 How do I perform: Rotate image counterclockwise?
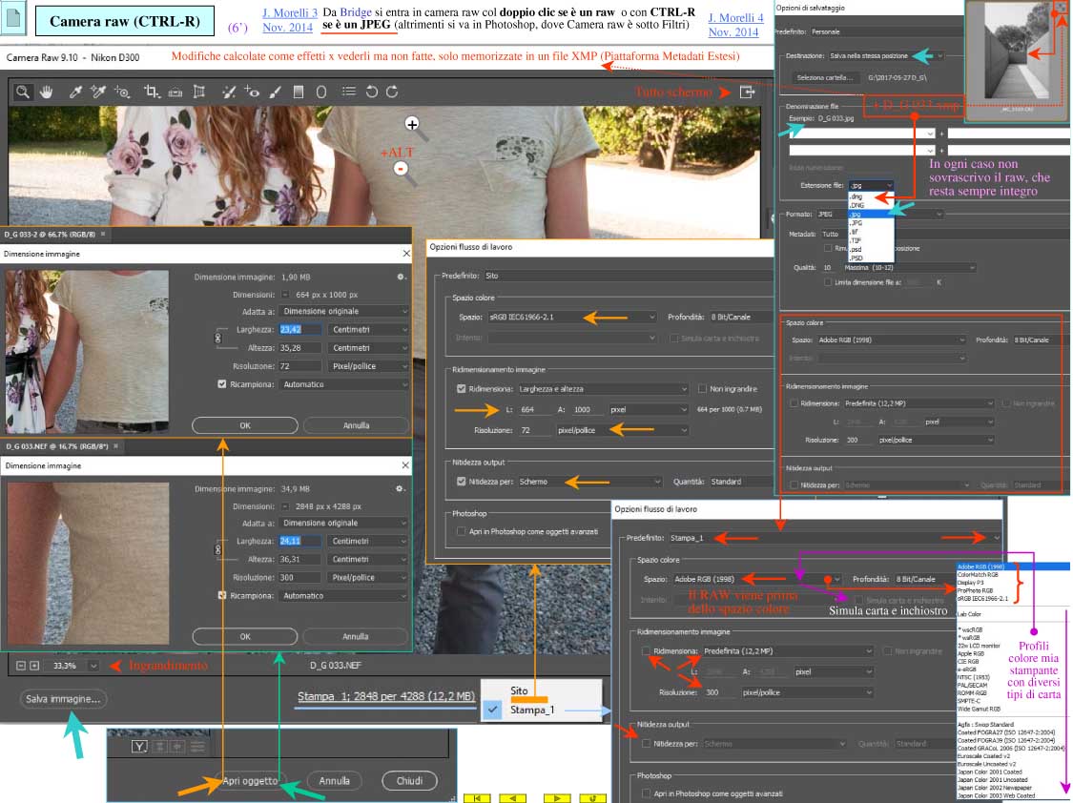(x=372, y=92)
